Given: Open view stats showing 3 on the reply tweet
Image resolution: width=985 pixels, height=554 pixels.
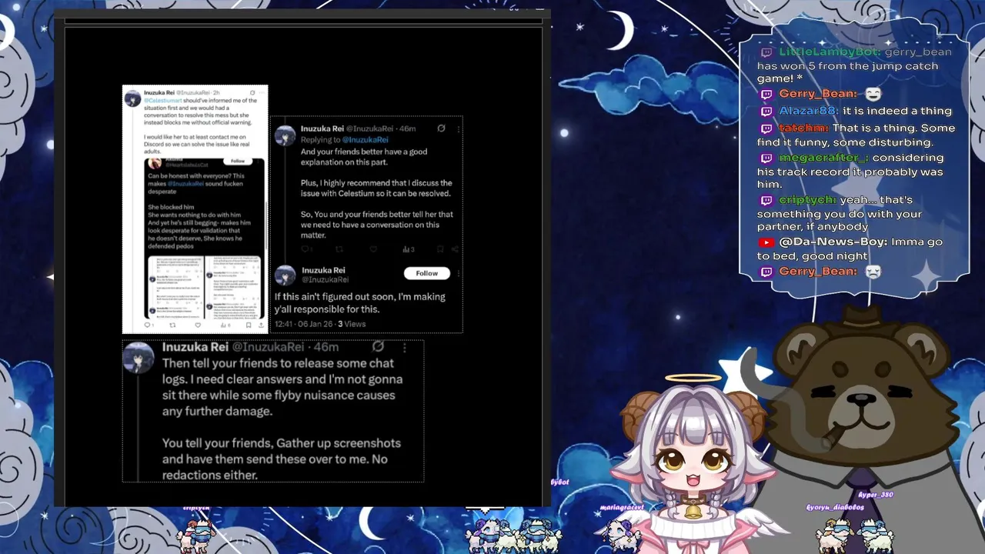Looking at the screenshot, I should click(409, 249).
